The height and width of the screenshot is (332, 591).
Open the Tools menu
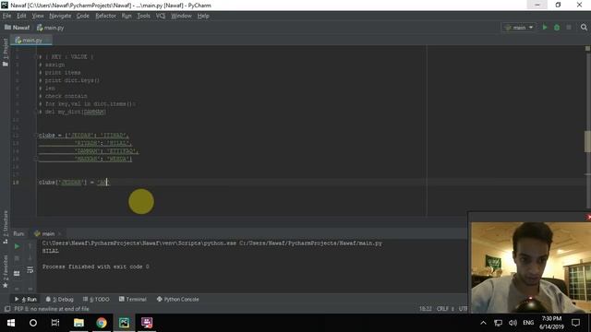point(144,16)
